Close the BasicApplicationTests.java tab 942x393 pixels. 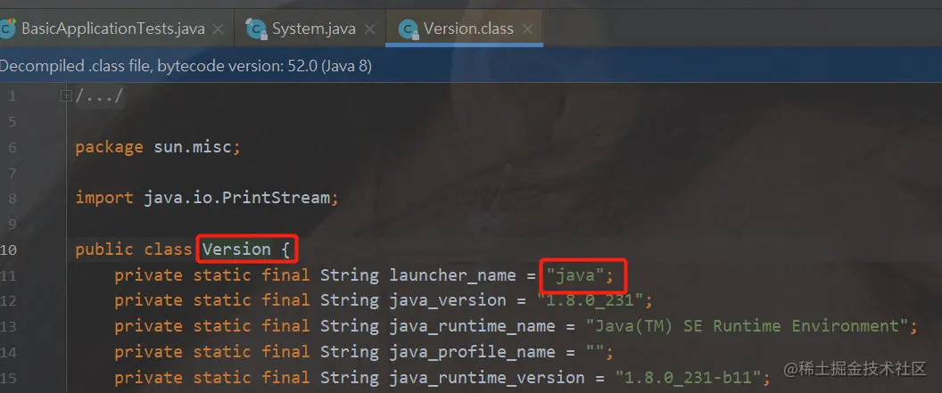[218, 29]
